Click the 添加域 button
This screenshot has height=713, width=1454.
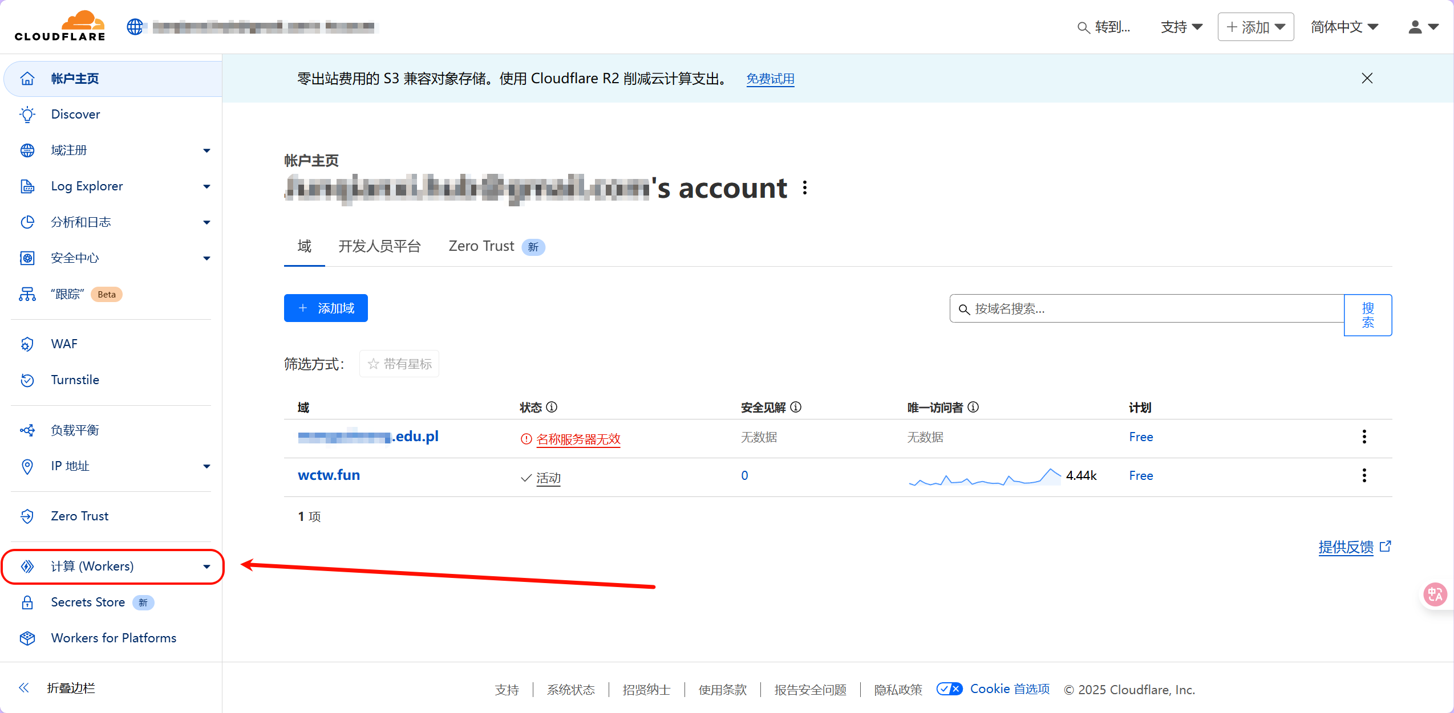tap(326, 308)
